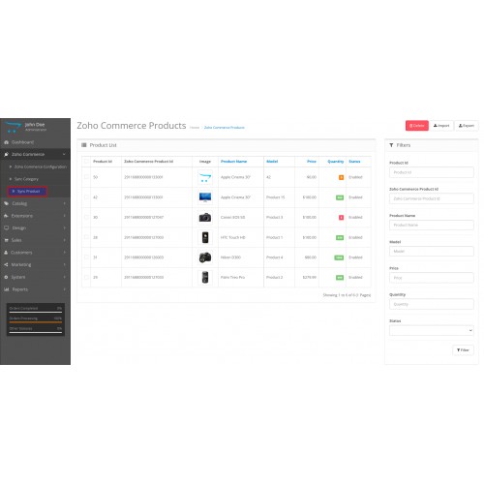
Task: Sort table by Model column header
Action: pyautogui.click(x=272, y=162)
